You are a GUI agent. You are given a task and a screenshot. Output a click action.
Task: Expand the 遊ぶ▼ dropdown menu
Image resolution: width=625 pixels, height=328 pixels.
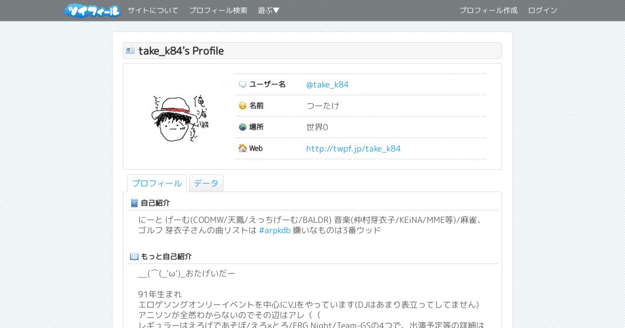(x=269, y=10)
